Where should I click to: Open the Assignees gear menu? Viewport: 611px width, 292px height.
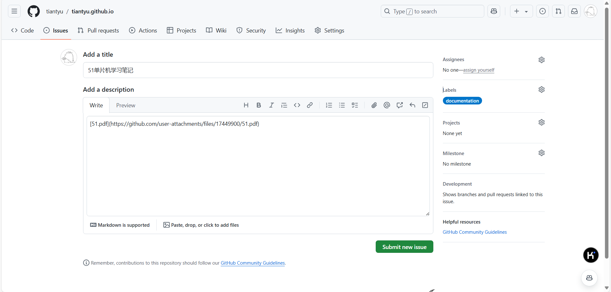coord(541,60)
